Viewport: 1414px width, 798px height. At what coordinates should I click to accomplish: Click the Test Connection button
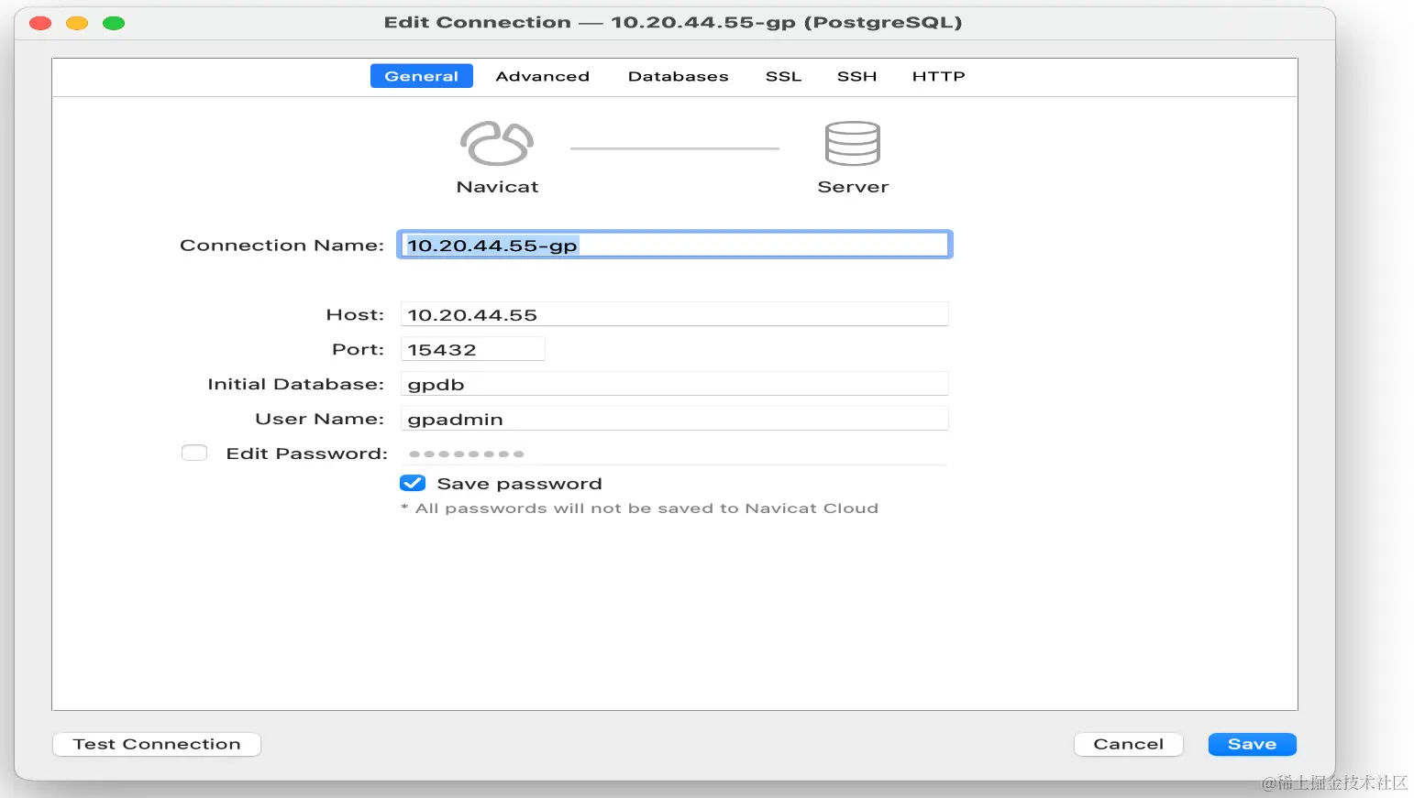pyautogui.click(x=157, y=744)
